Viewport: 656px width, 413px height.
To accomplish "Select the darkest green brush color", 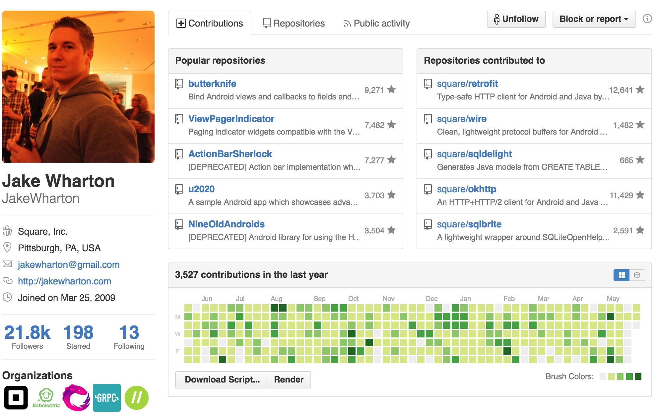I will click(x=638, y=377).
